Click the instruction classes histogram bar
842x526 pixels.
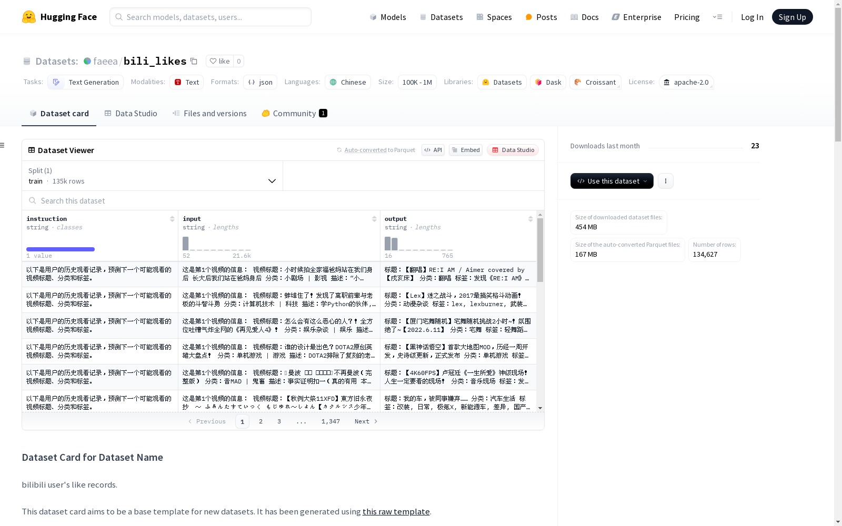[61, 249]
